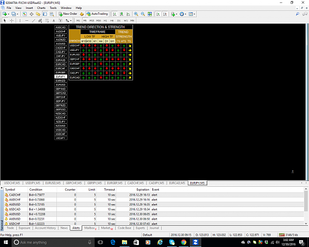Open the Insert menu
The width and height of the screenshot is (309, 247).
[x=29, y=8]
